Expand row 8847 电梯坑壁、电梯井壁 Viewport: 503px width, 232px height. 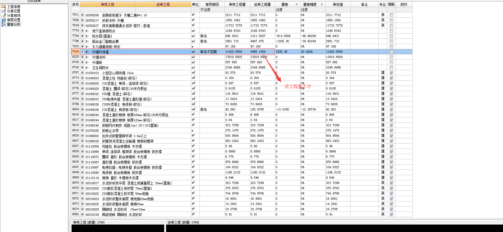coord(82,167)
